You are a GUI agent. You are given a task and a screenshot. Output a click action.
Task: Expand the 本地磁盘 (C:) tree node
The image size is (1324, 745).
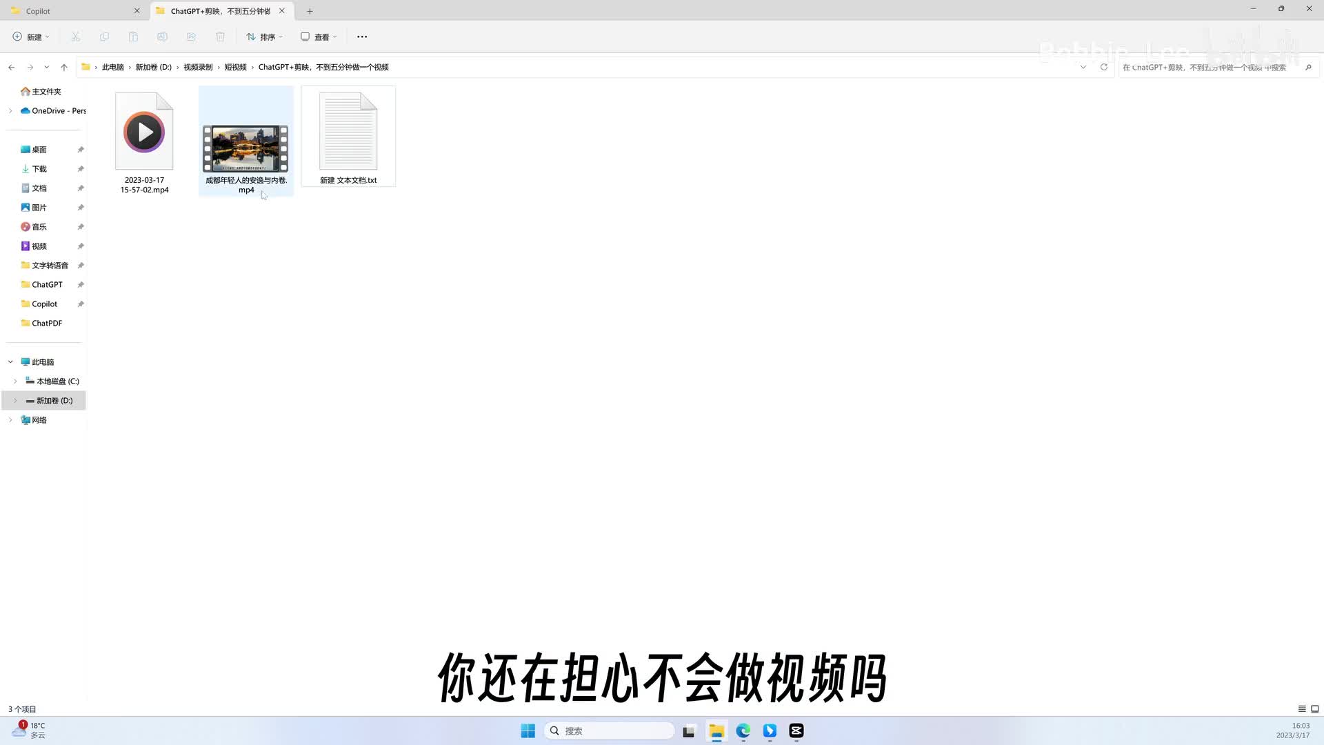pyautogui.click(x=15, y=381)
